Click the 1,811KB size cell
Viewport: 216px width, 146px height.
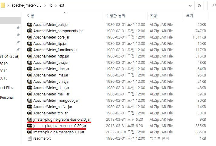[x=199, y=37]
